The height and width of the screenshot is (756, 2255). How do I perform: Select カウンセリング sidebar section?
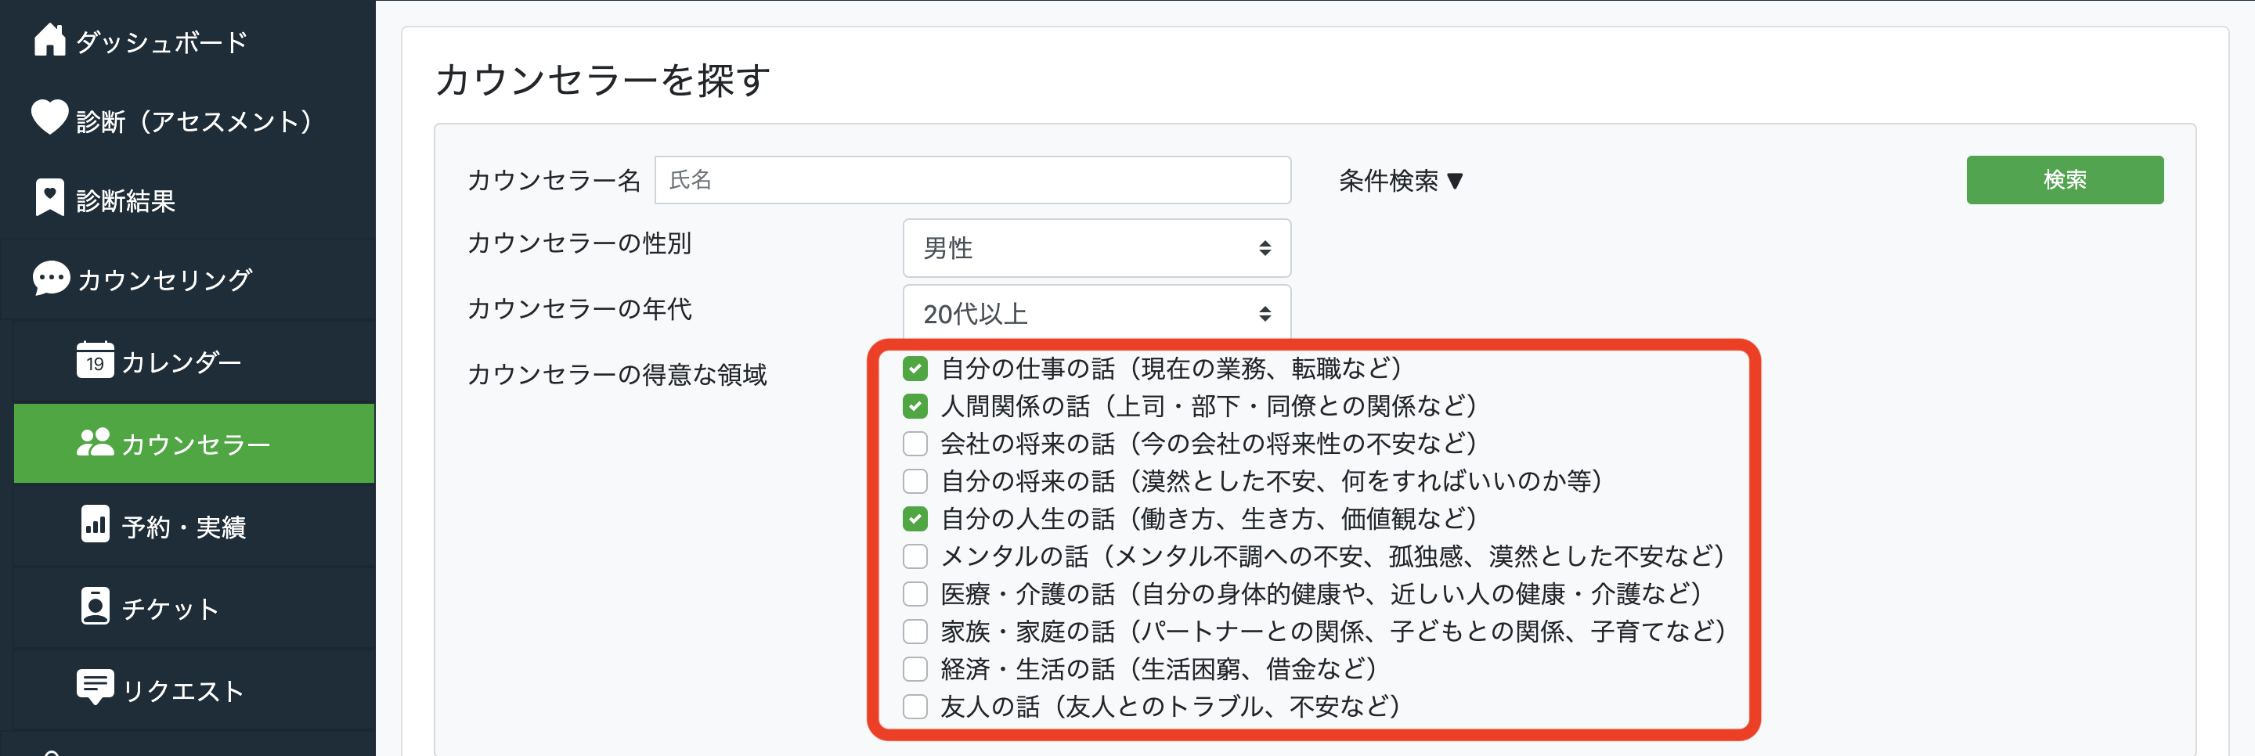click(x=188, y=279)
